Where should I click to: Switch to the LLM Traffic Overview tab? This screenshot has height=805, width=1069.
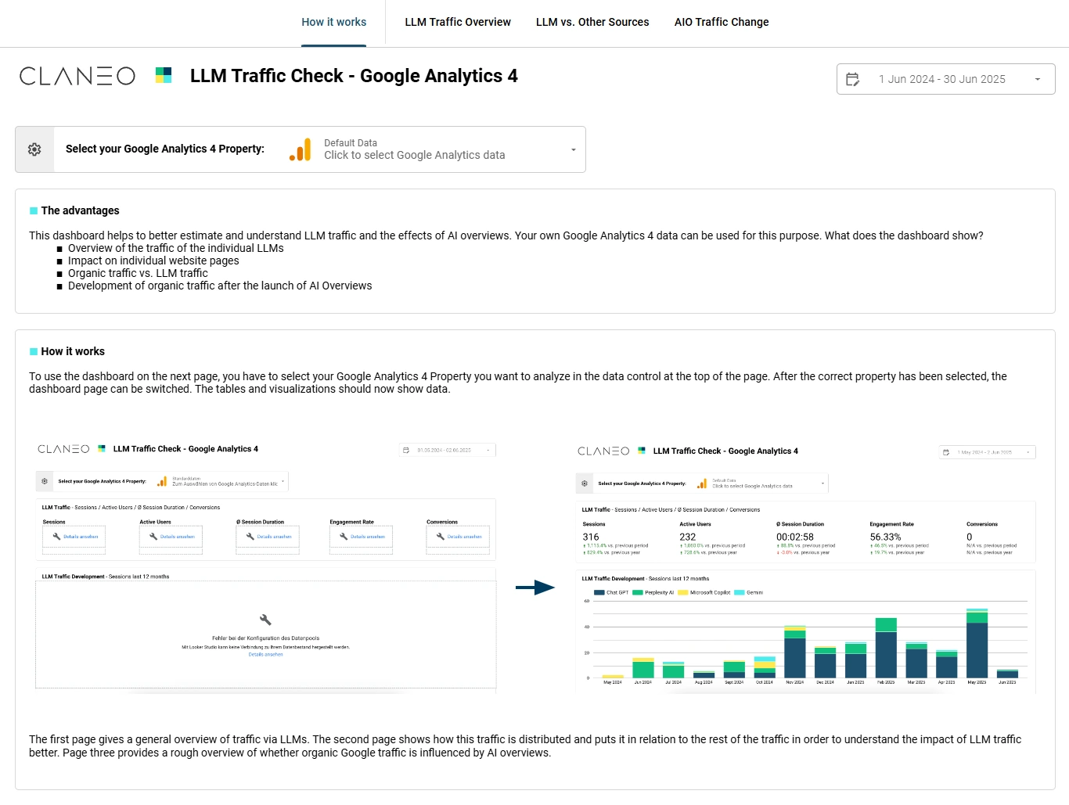(458, 22)
